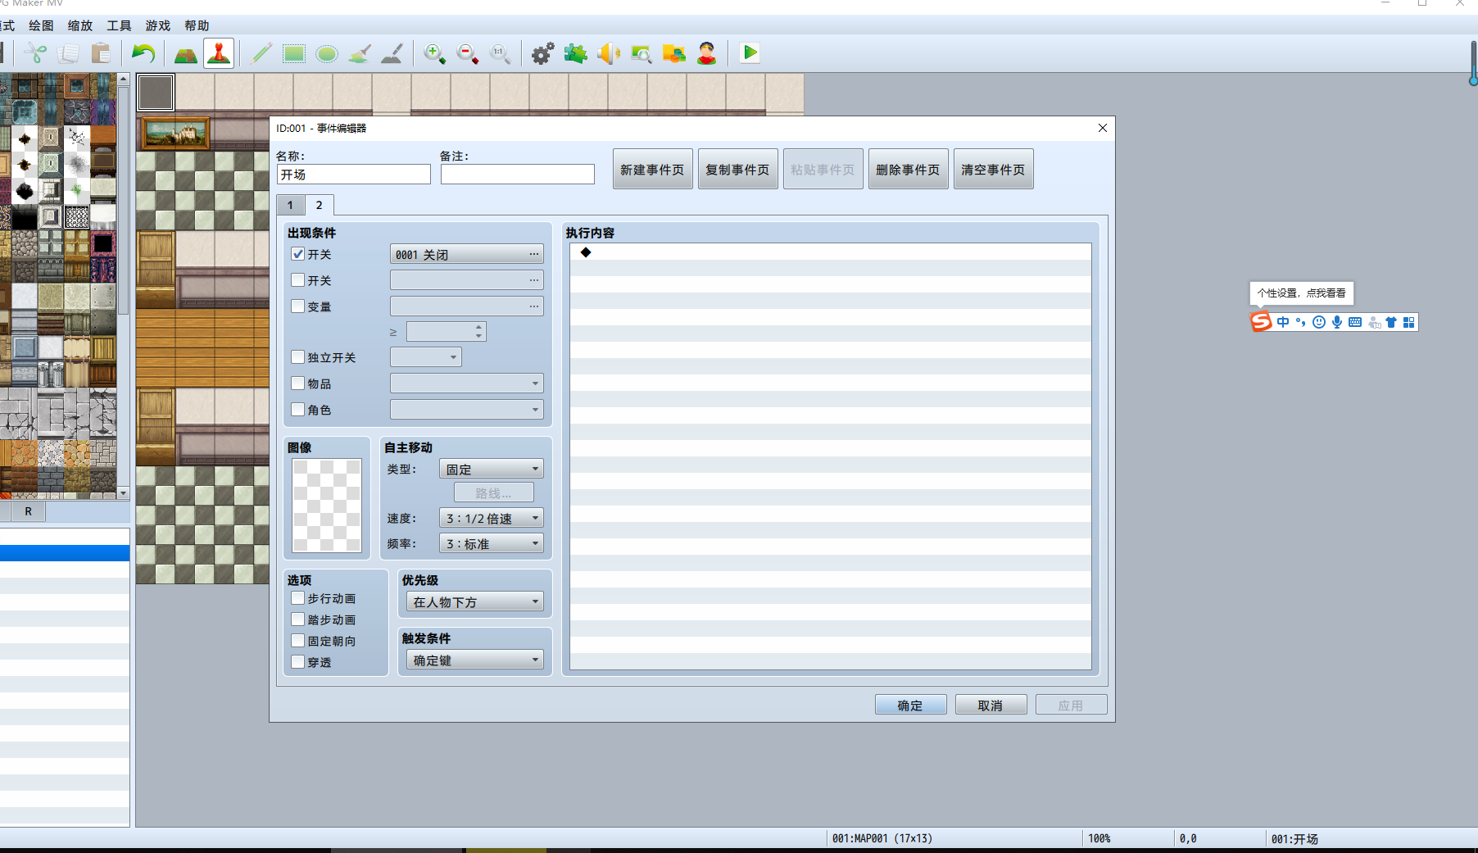Click 新建事件页 new event page button
The height and width of the screenshot is (853, 1478).
(x=653, y=170)
